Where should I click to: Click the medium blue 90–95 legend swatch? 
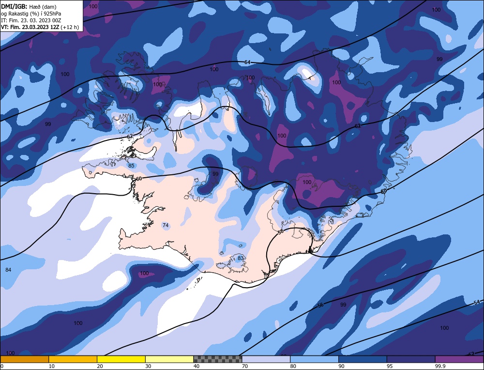[363, 359]
